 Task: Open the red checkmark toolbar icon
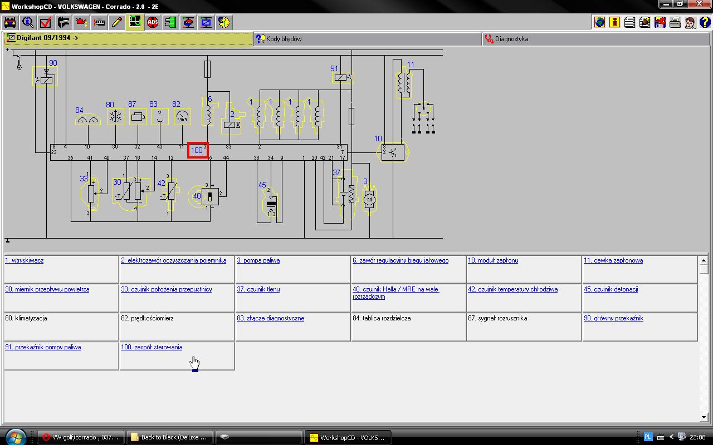(x=46, y=22)
